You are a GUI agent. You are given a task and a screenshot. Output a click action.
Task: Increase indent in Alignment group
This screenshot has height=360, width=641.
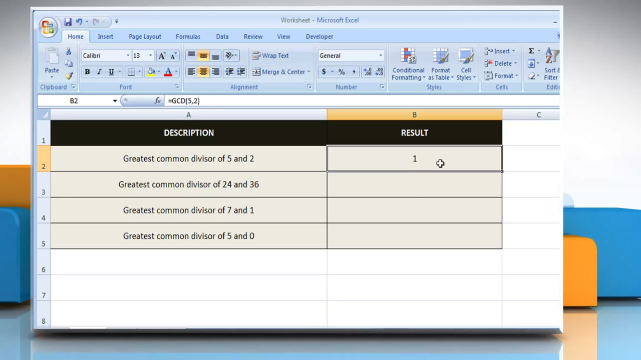tap(241, 71)
